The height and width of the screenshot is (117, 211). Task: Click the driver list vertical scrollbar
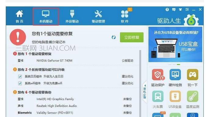click(x=140, y=83)
